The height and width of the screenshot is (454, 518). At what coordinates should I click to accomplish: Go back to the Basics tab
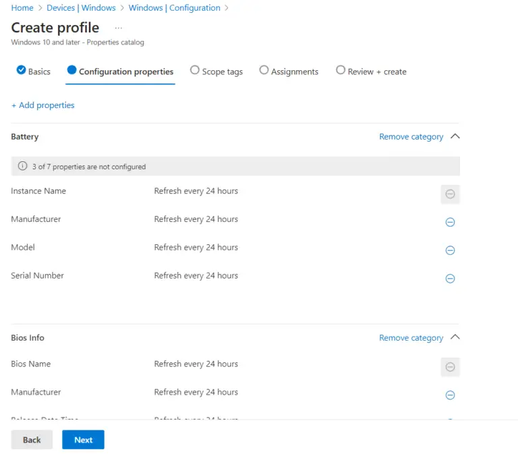coord(33,72)
